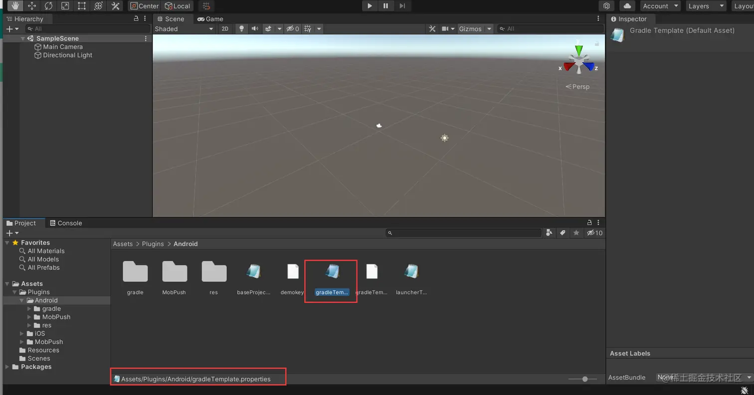The height and width of the screenshot is (395, 754).
Task: Toggle hidden packages visibility count 10
Action: point(595,233)
